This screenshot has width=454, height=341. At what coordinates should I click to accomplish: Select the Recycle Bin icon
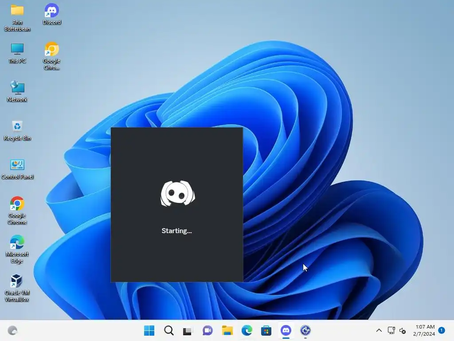(17, 131)
